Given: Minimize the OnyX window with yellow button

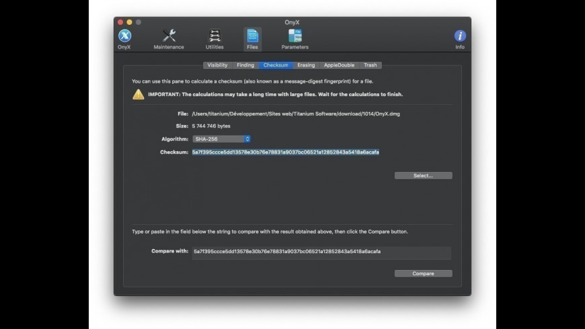Looking at the screenshot, I should tap(130, 22).
